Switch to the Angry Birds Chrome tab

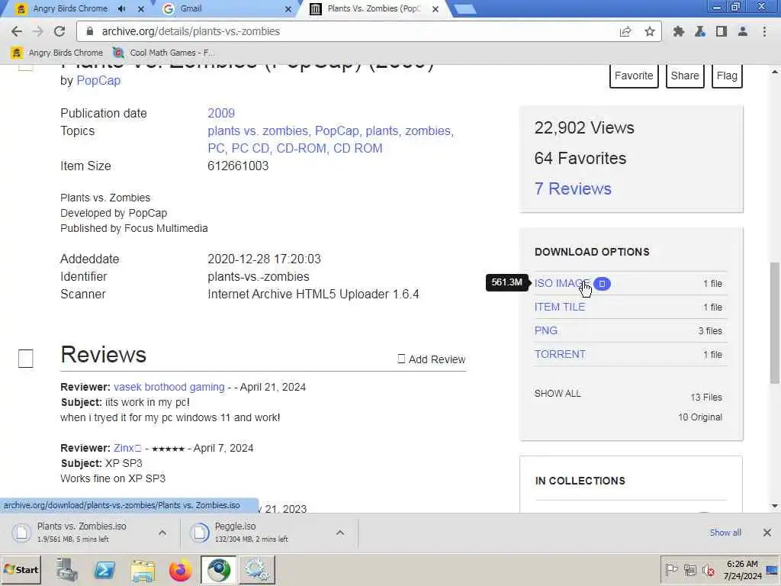pyautogui.click(x=69, y=8)
